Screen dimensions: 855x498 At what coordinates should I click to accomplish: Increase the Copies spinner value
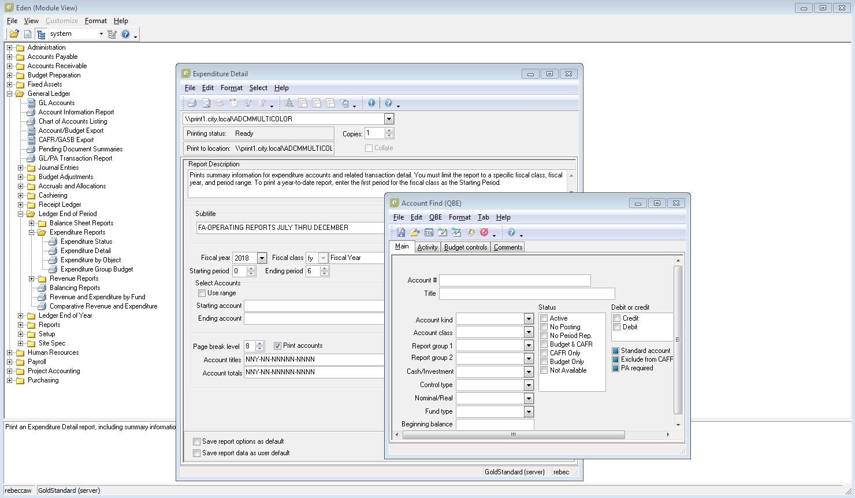(x=389, y=131)
